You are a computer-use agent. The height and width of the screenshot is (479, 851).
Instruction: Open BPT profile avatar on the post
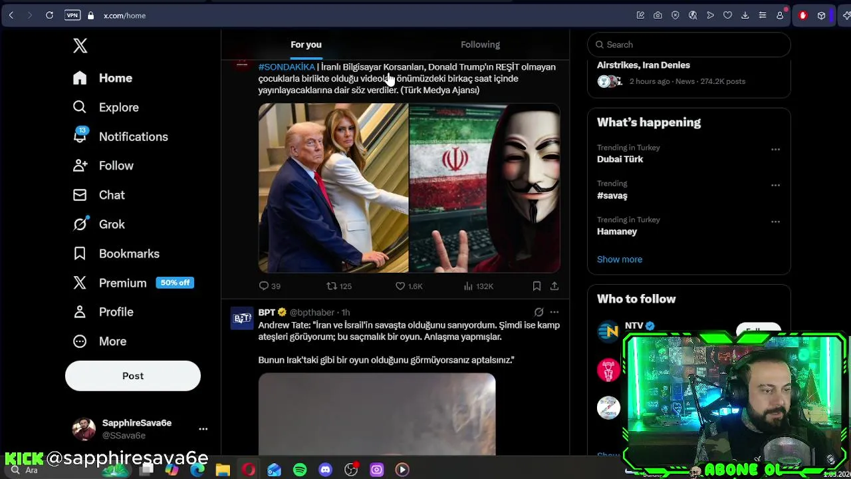(x=242, y=319)
